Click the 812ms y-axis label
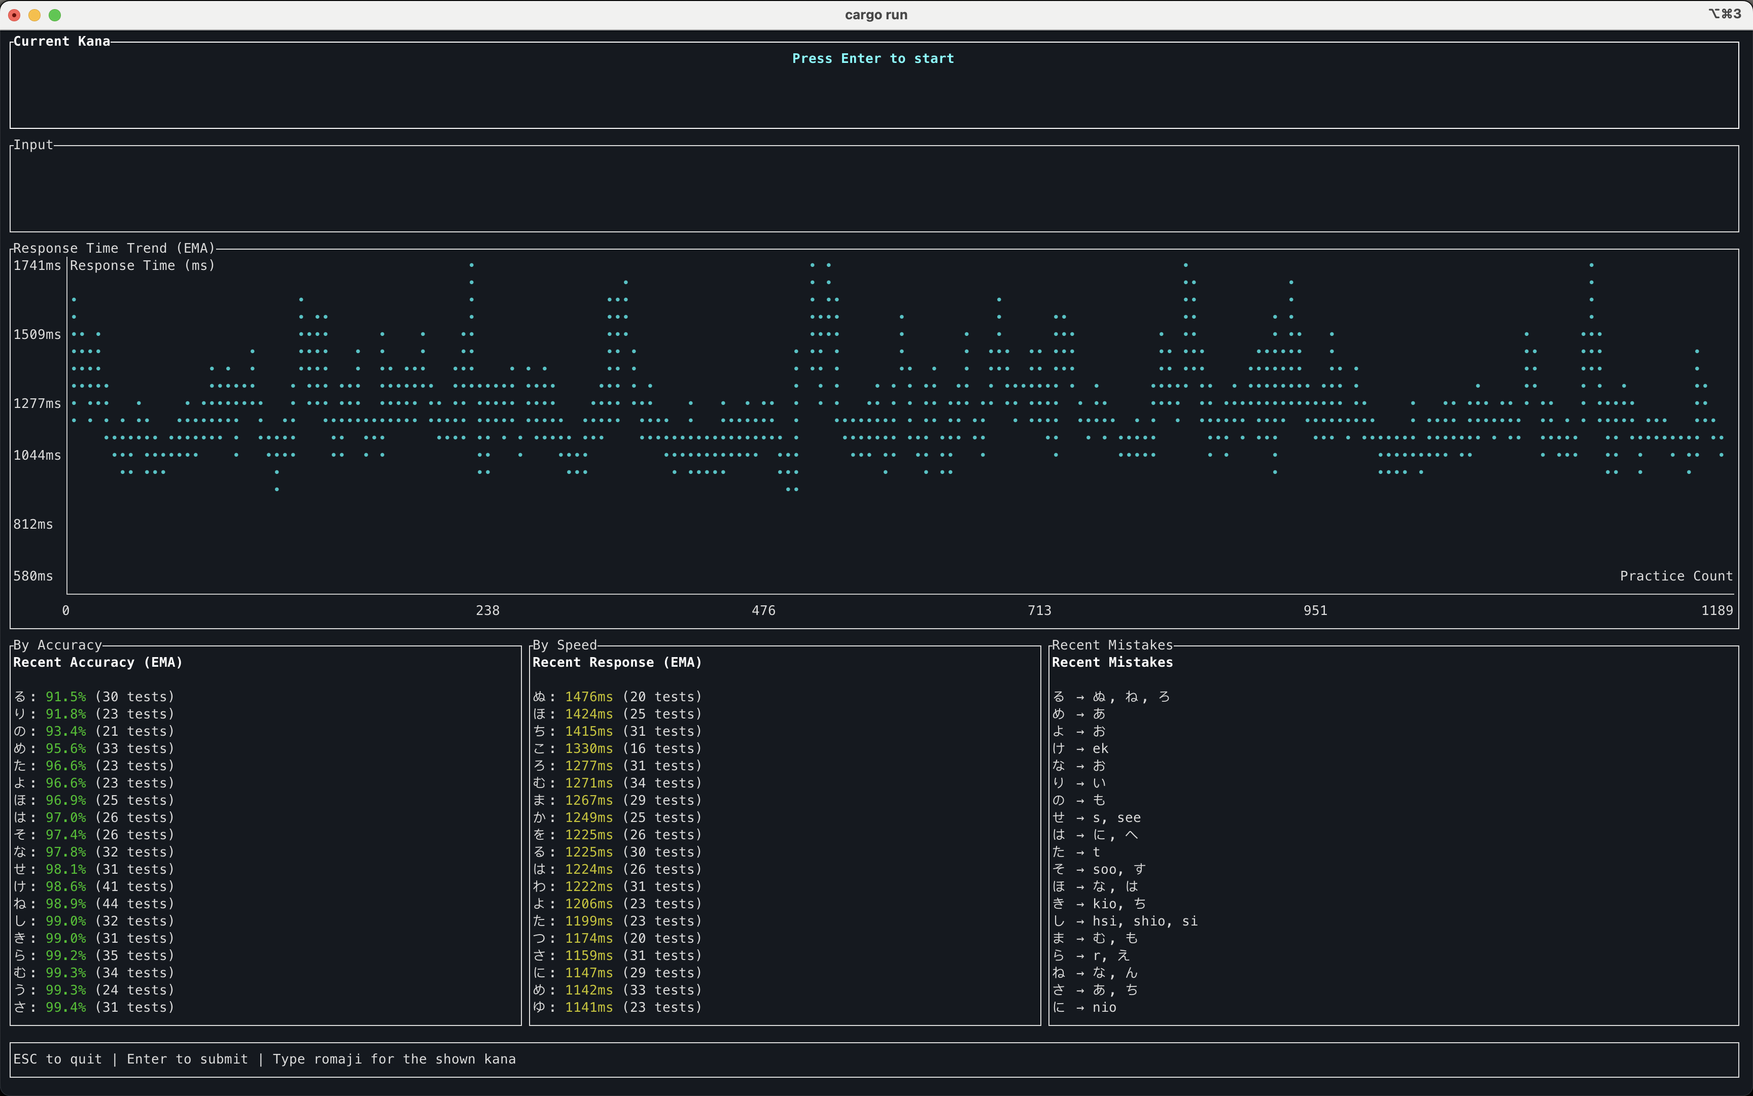1753x1096 pixels. click(33, 524)
